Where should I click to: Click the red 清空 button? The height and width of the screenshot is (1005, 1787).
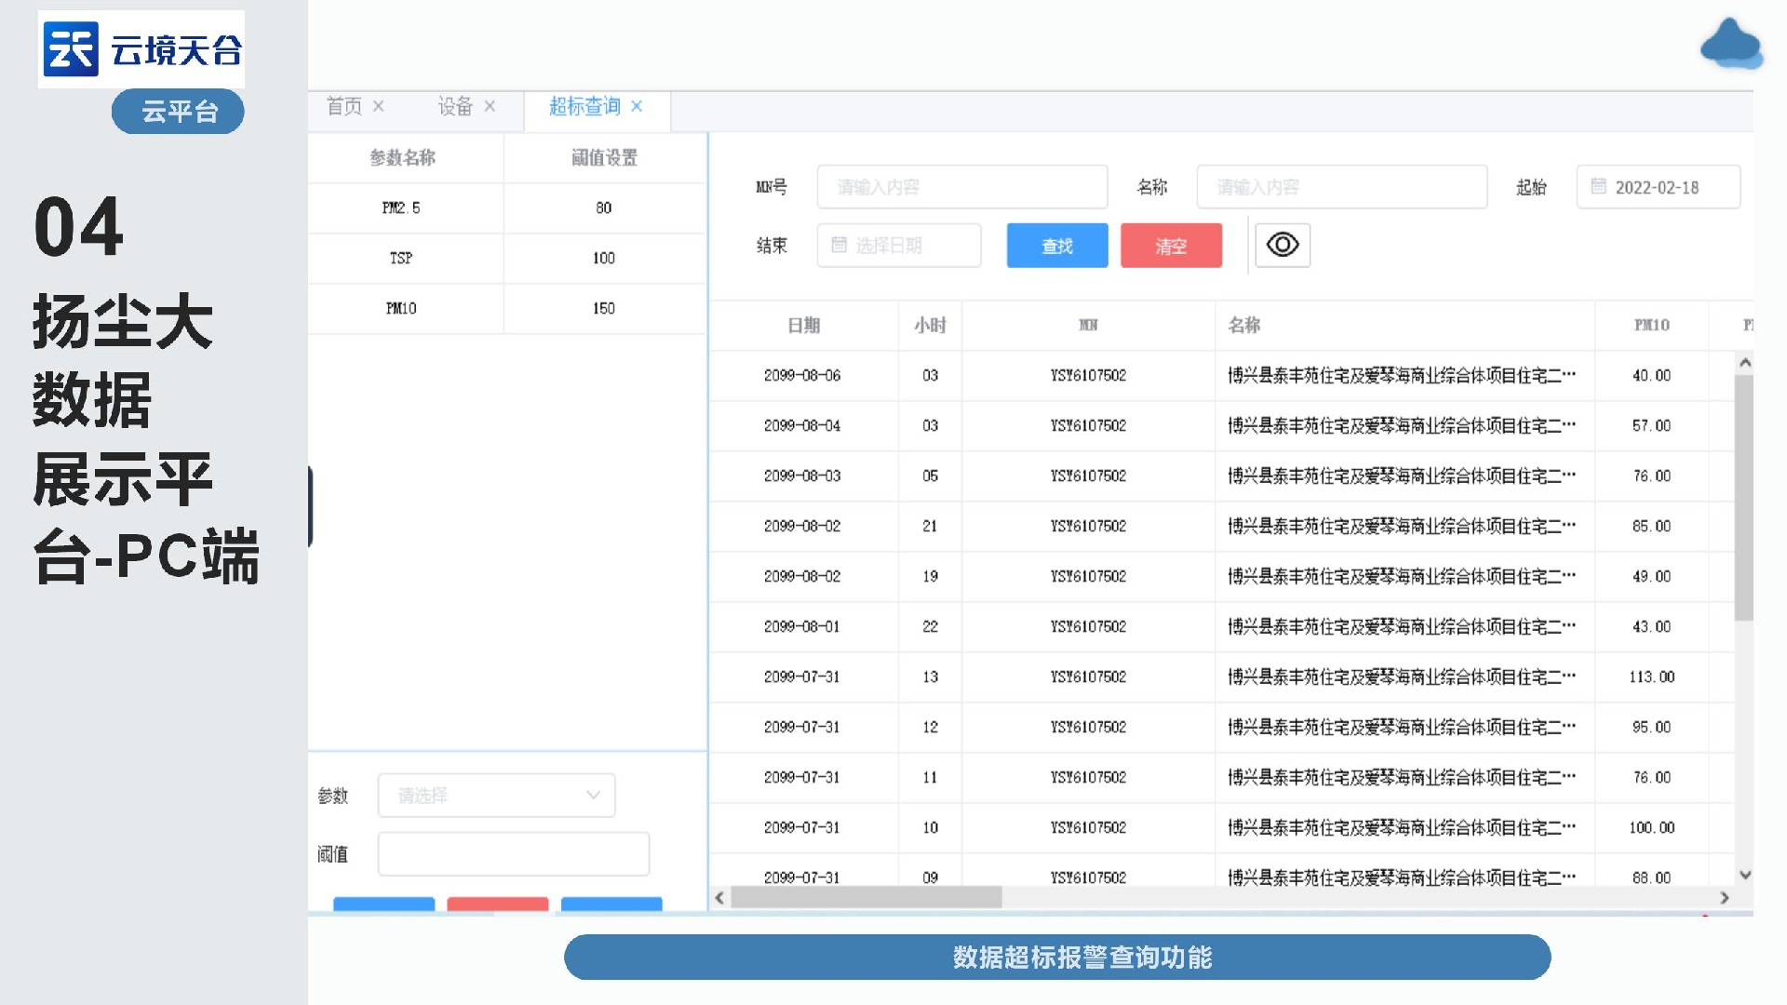coord(1171,246)
